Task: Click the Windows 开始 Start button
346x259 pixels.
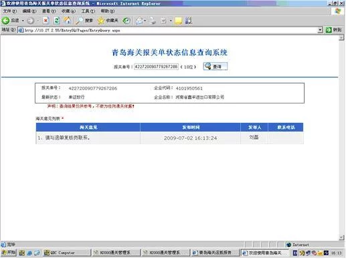Action: coord(9,252)
